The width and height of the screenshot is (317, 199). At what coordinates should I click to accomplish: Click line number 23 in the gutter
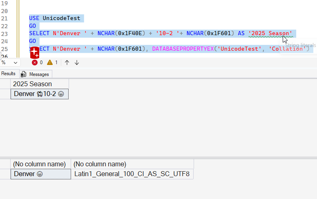pyautogui.click(x=4, y=33)
